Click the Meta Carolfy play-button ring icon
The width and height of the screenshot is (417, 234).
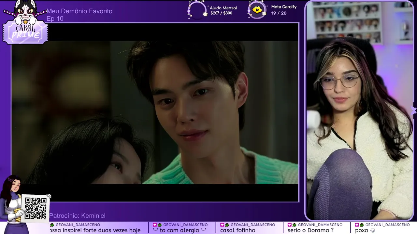click(x=257, y=10)
